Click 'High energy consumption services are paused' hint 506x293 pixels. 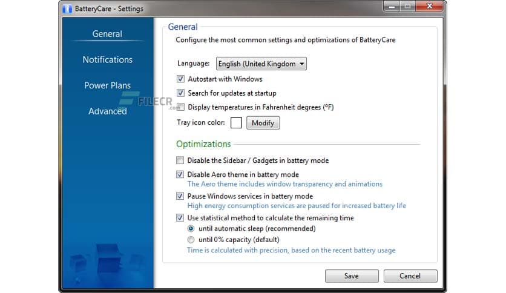click(297, 206)
